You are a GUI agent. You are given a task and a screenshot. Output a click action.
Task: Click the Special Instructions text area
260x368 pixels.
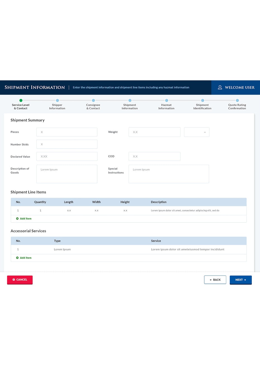tap(169, 174)
